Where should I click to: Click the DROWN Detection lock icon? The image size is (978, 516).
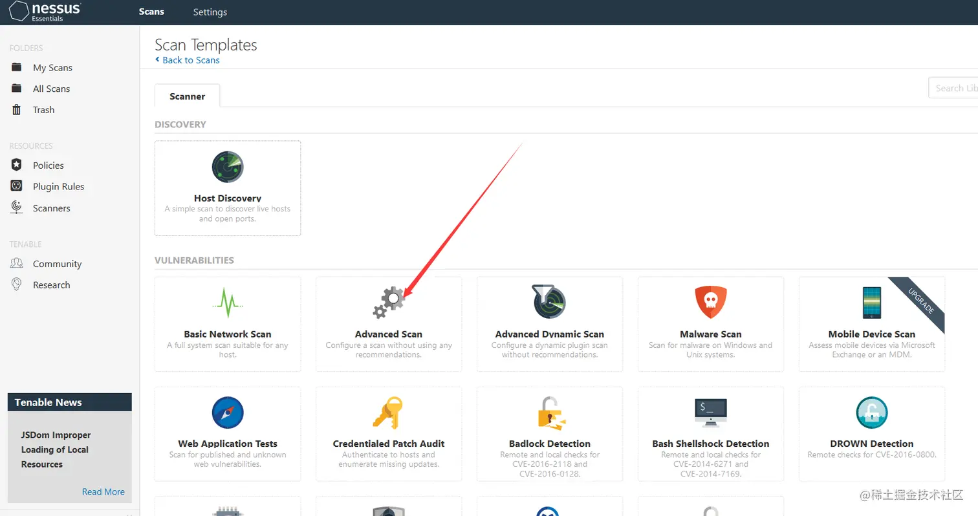point(872,413)
